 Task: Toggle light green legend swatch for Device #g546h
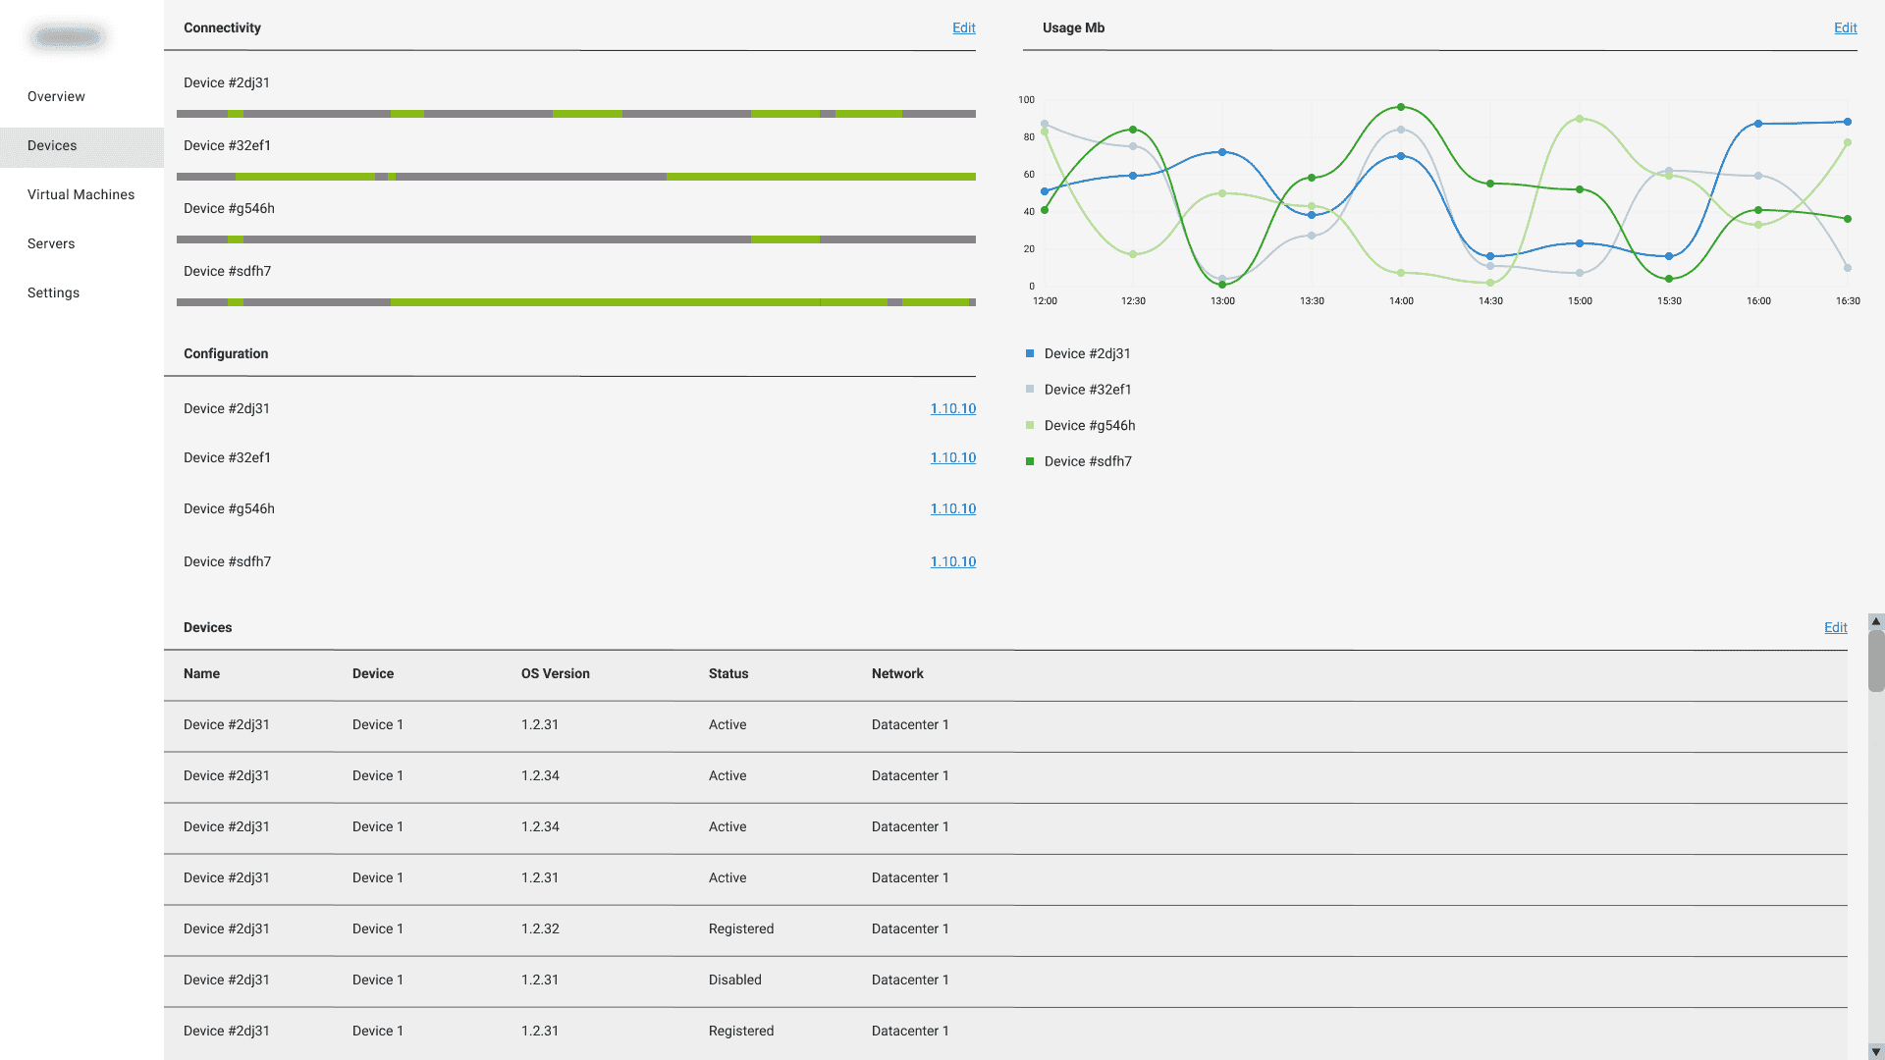pyautogui.click(x=1030, y=425)
